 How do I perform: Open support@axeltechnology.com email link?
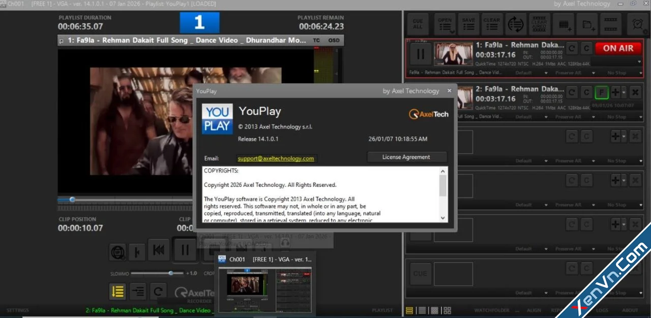276,158
